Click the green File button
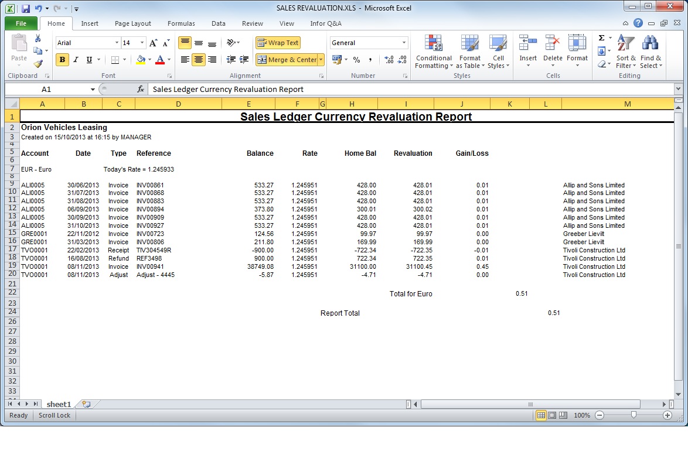The width and height of the screenshot is (688, 465). [x=21, y=23]
